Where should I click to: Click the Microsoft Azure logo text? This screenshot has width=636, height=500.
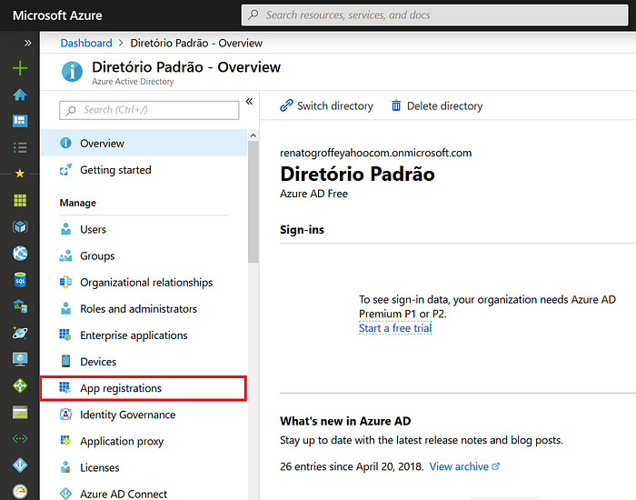pyautogui.click(x=57, y=15)
